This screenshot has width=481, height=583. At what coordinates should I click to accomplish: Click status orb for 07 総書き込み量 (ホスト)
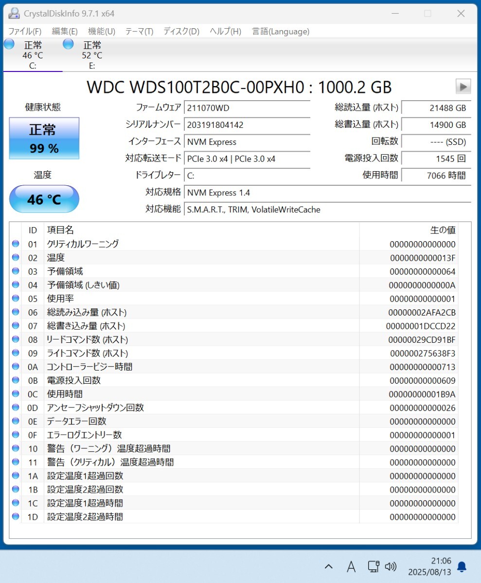tap(16, 325)
